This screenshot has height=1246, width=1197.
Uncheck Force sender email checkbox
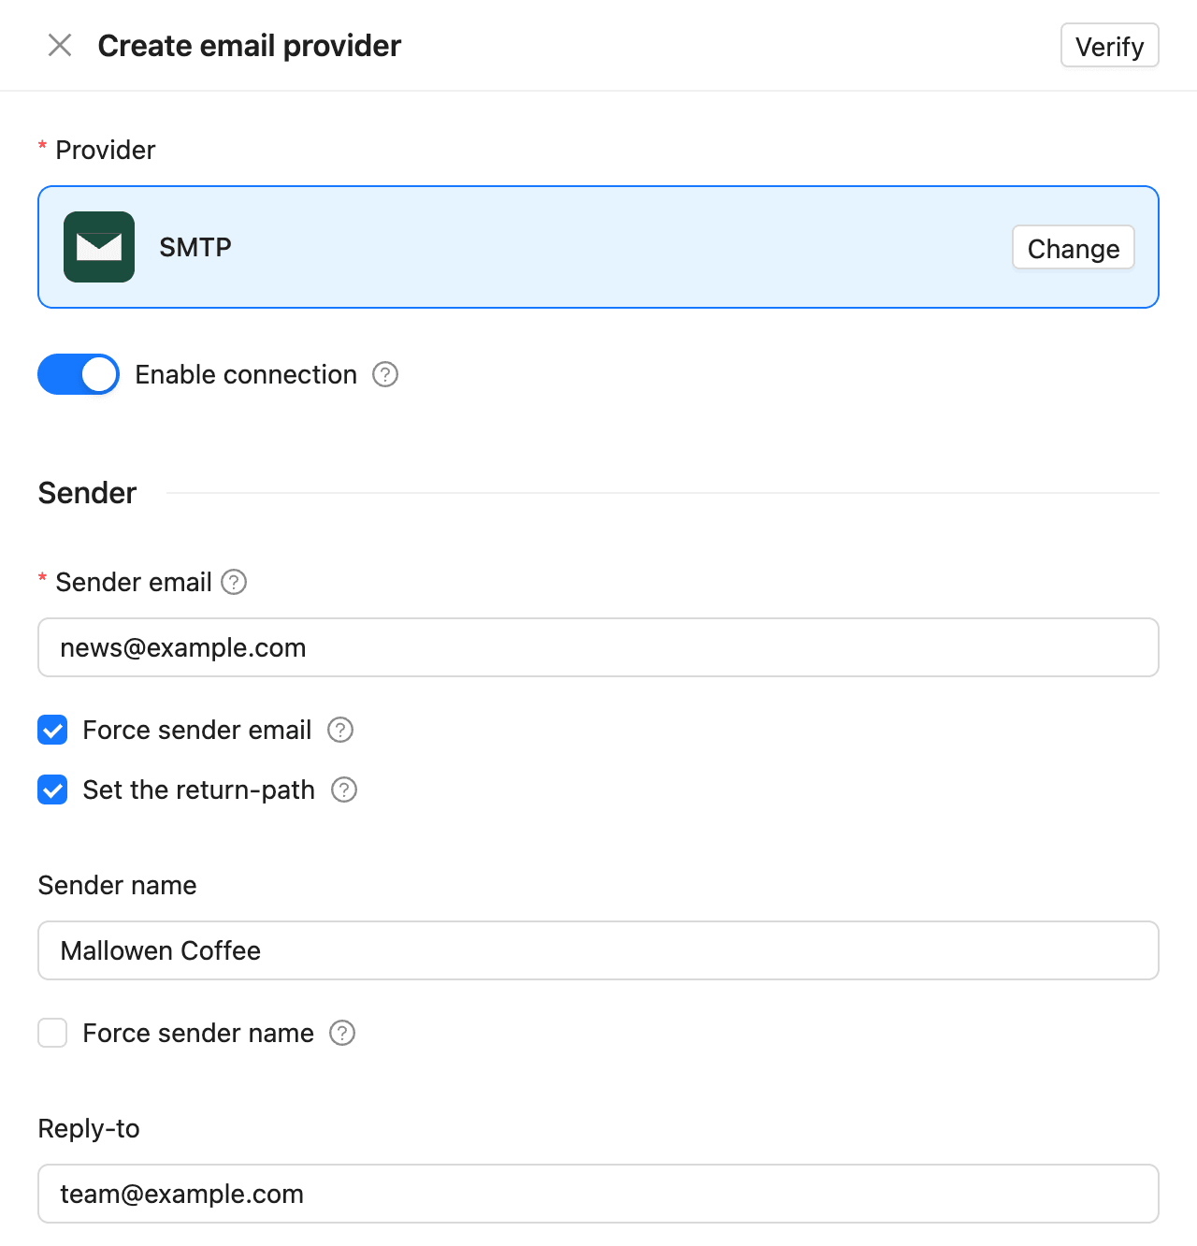[52, 730]
